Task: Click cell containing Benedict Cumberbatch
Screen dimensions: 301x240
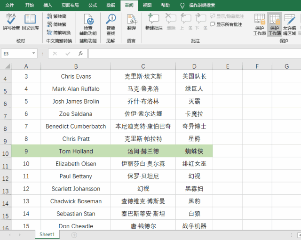Action: point(76,126)
